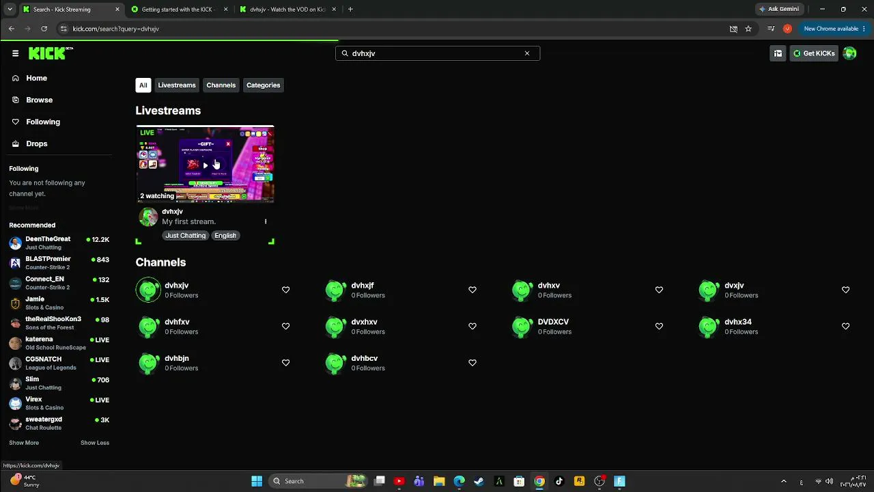Focus the Kick search field
This screenshot has width=874, height=492.
[x=438, y=53]
